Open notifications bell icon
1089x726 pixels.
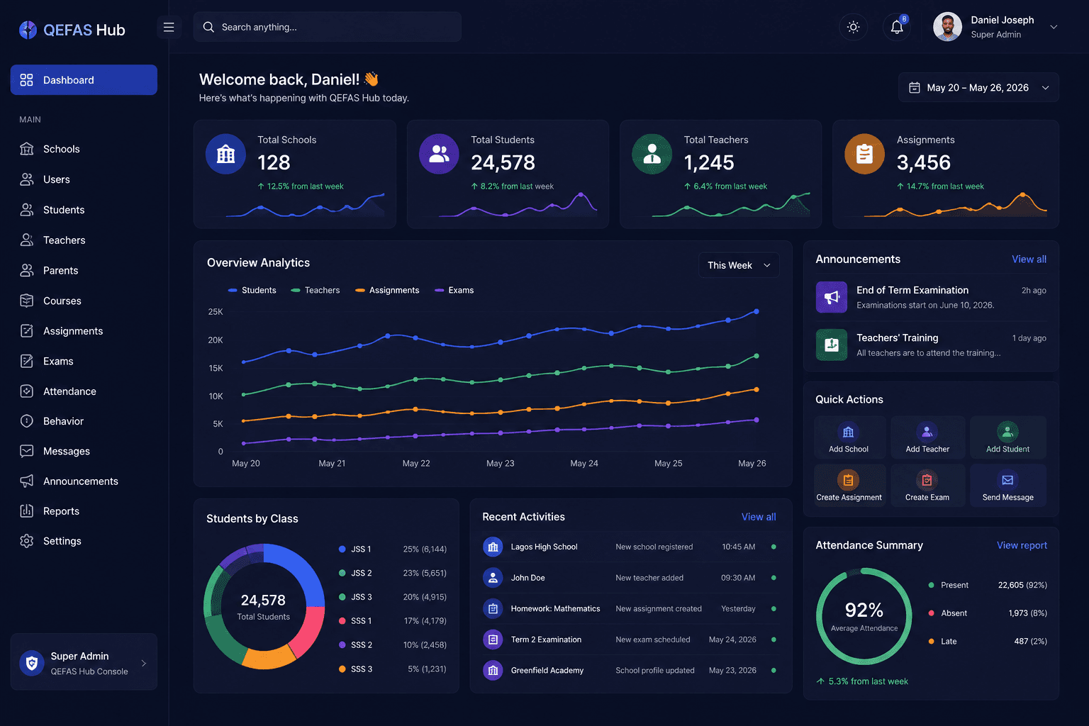(x=897, y=27)
